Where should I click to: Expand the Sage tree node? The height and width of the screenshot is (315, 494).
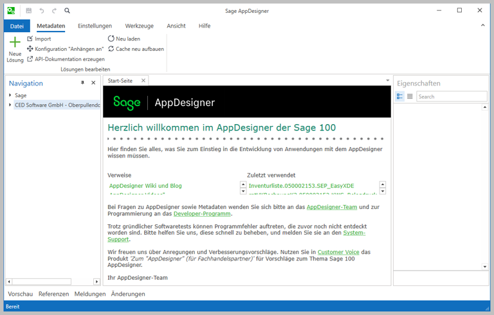(10, 94)
